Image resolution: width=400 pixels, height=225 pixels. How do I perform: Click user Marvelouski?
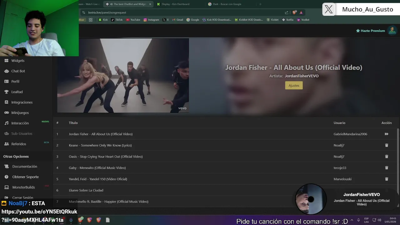pyautogui.click(x=342, y=179)
